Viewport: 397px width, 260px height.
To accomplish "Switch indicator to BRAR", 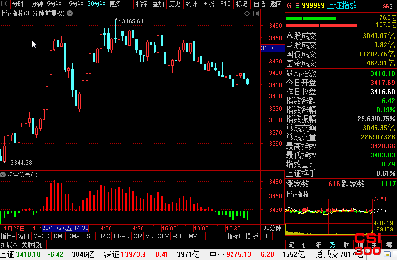I will coord(121,236).
